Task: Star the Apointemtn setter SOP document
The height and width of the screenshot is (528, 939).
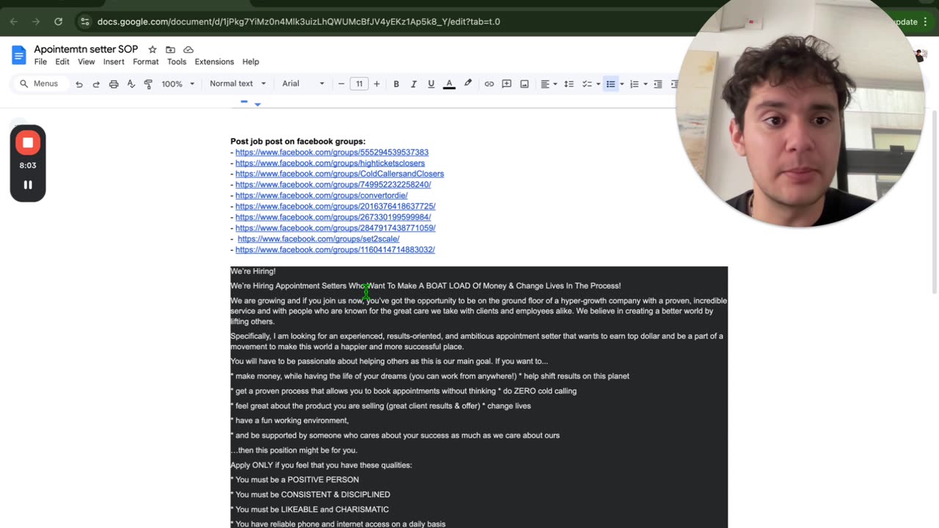Action: (x=153, y=49)
